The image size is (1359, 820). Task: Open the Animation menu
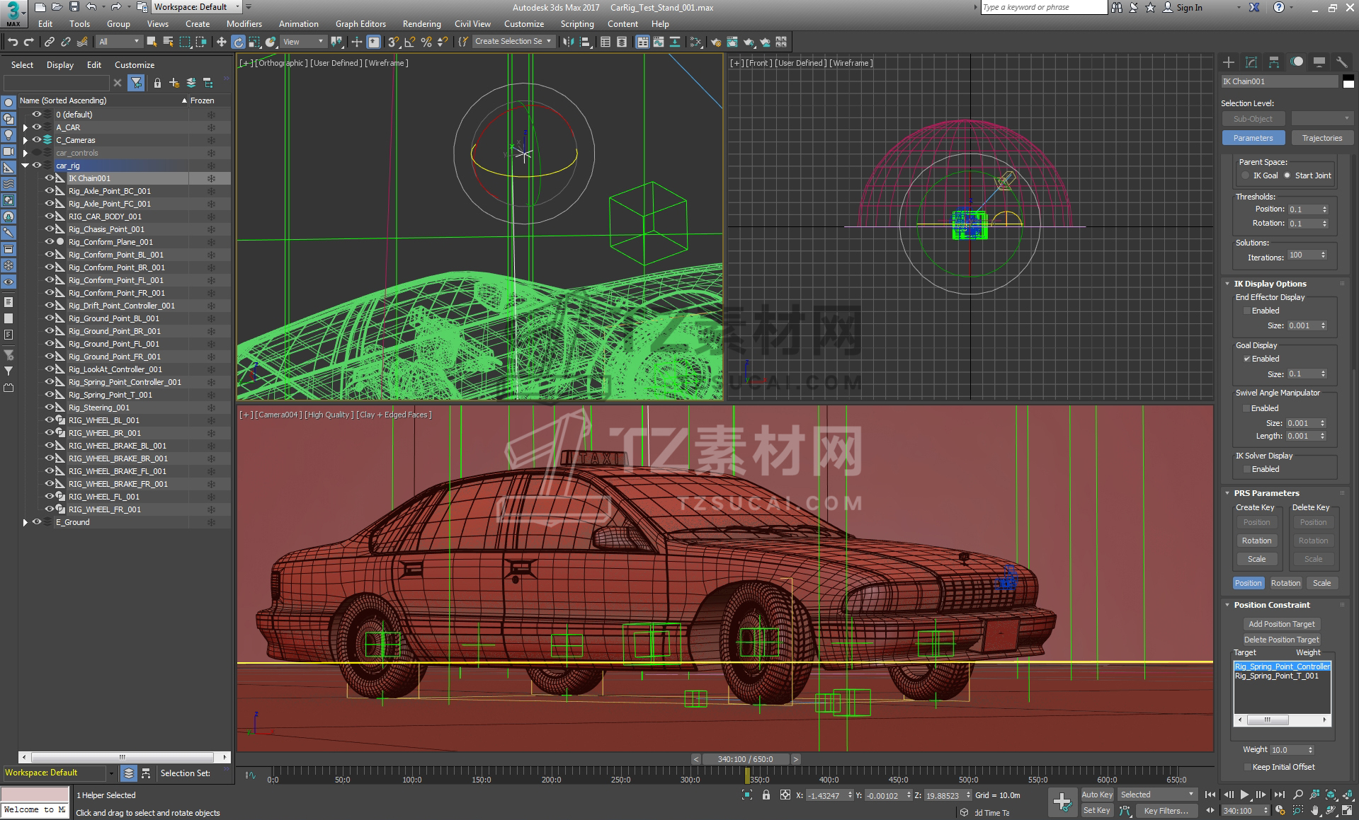click(x=298, y=23)
